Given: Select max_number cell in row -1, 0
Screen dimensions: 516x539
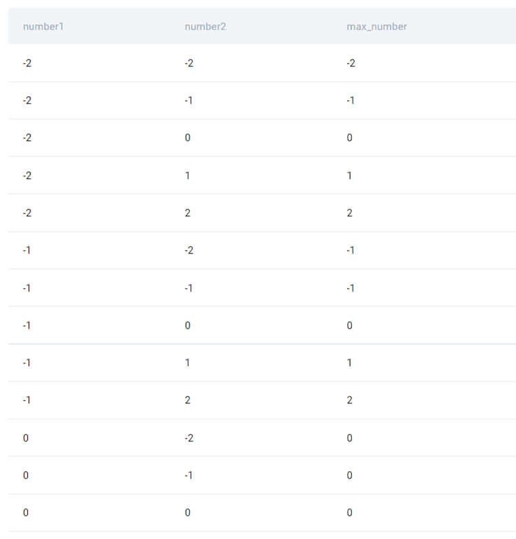Looking at the screenshot, I should pos(350,325).
